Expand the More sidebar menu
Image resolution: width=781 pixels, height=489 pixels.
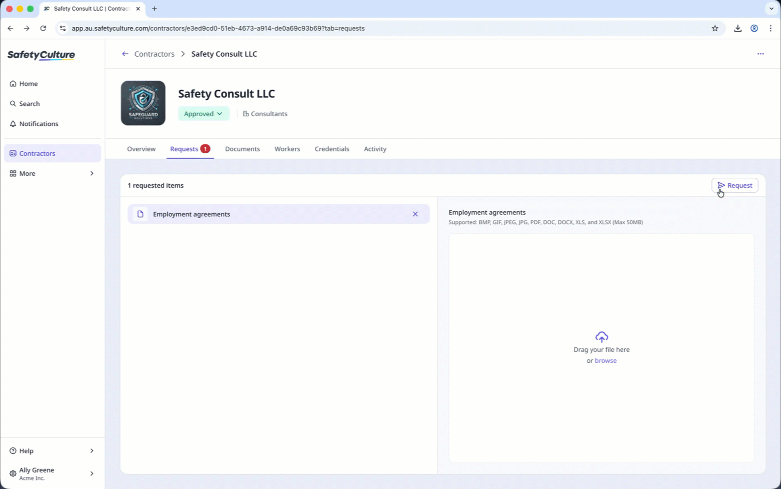coord(52,173)
